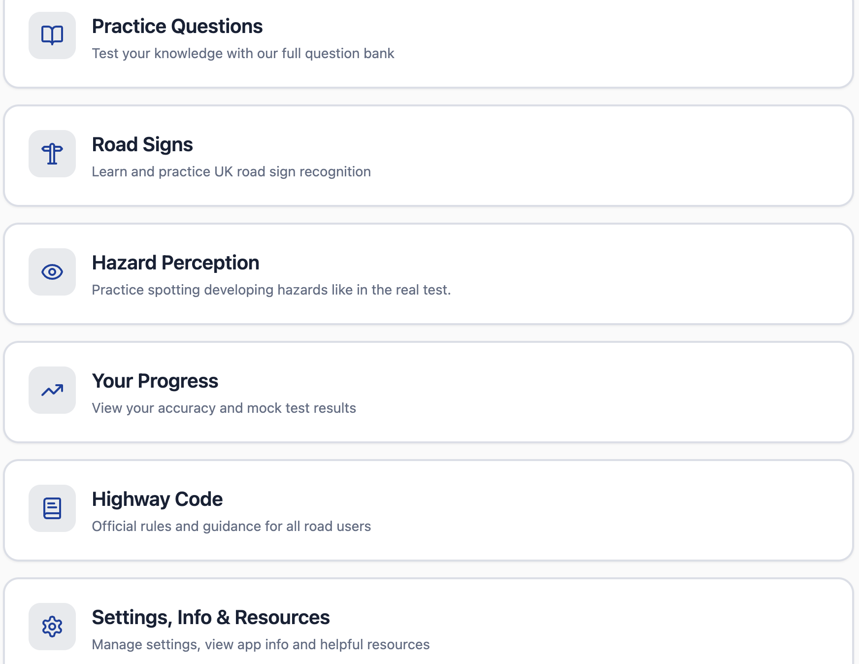Open Practice Questions
This screenshot has height=664, width=859.
[x=177, y=26]
